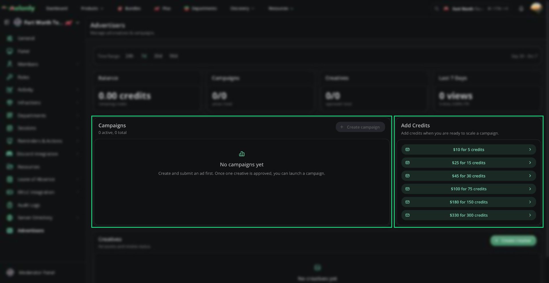Click the Create campaign button
Image resolution: width=549 pixels, height=283 pixels.
pos(360,127)
